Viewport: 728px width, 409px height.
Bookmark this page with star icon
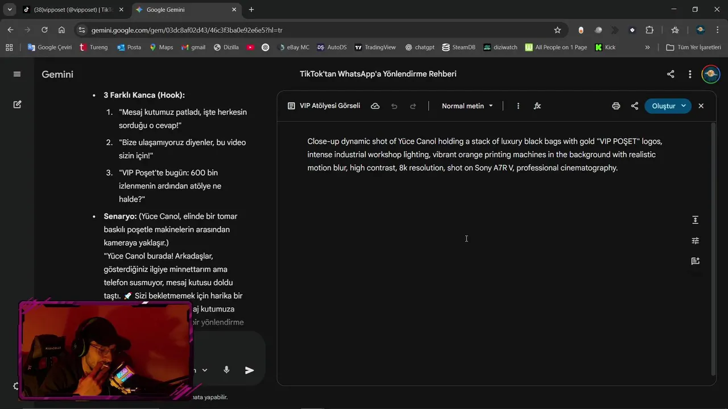(x=557, y=30)
